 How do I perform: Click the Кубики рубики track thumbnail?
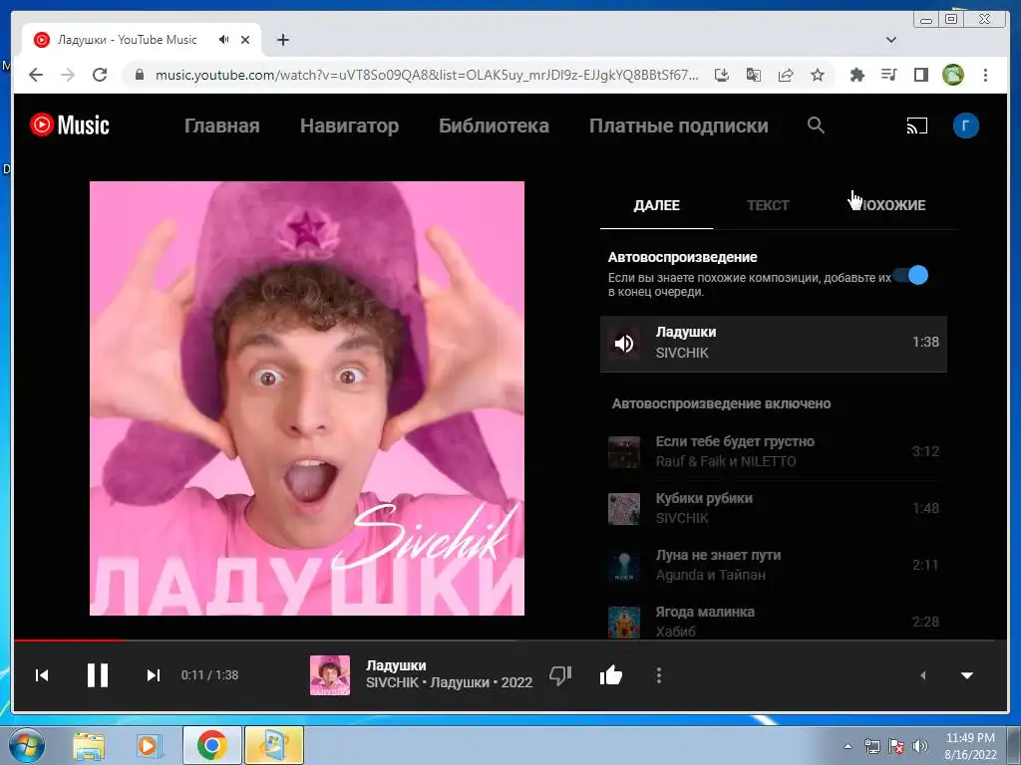624,508
